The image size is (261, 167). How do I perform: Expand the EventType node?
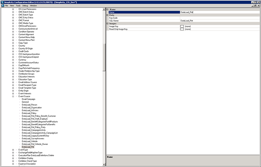(x=13, y=150)
